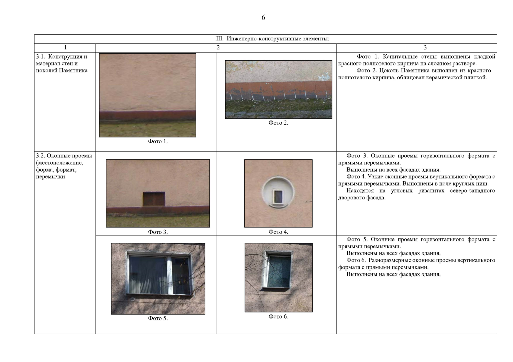Click the caption 'Фото 2.'

click(x=278, y=123)
